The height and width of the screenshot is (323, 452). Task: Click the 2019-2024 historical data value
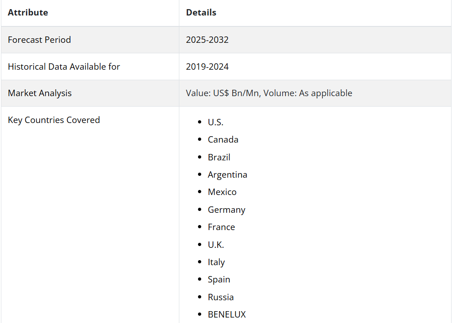pos(207,67)
